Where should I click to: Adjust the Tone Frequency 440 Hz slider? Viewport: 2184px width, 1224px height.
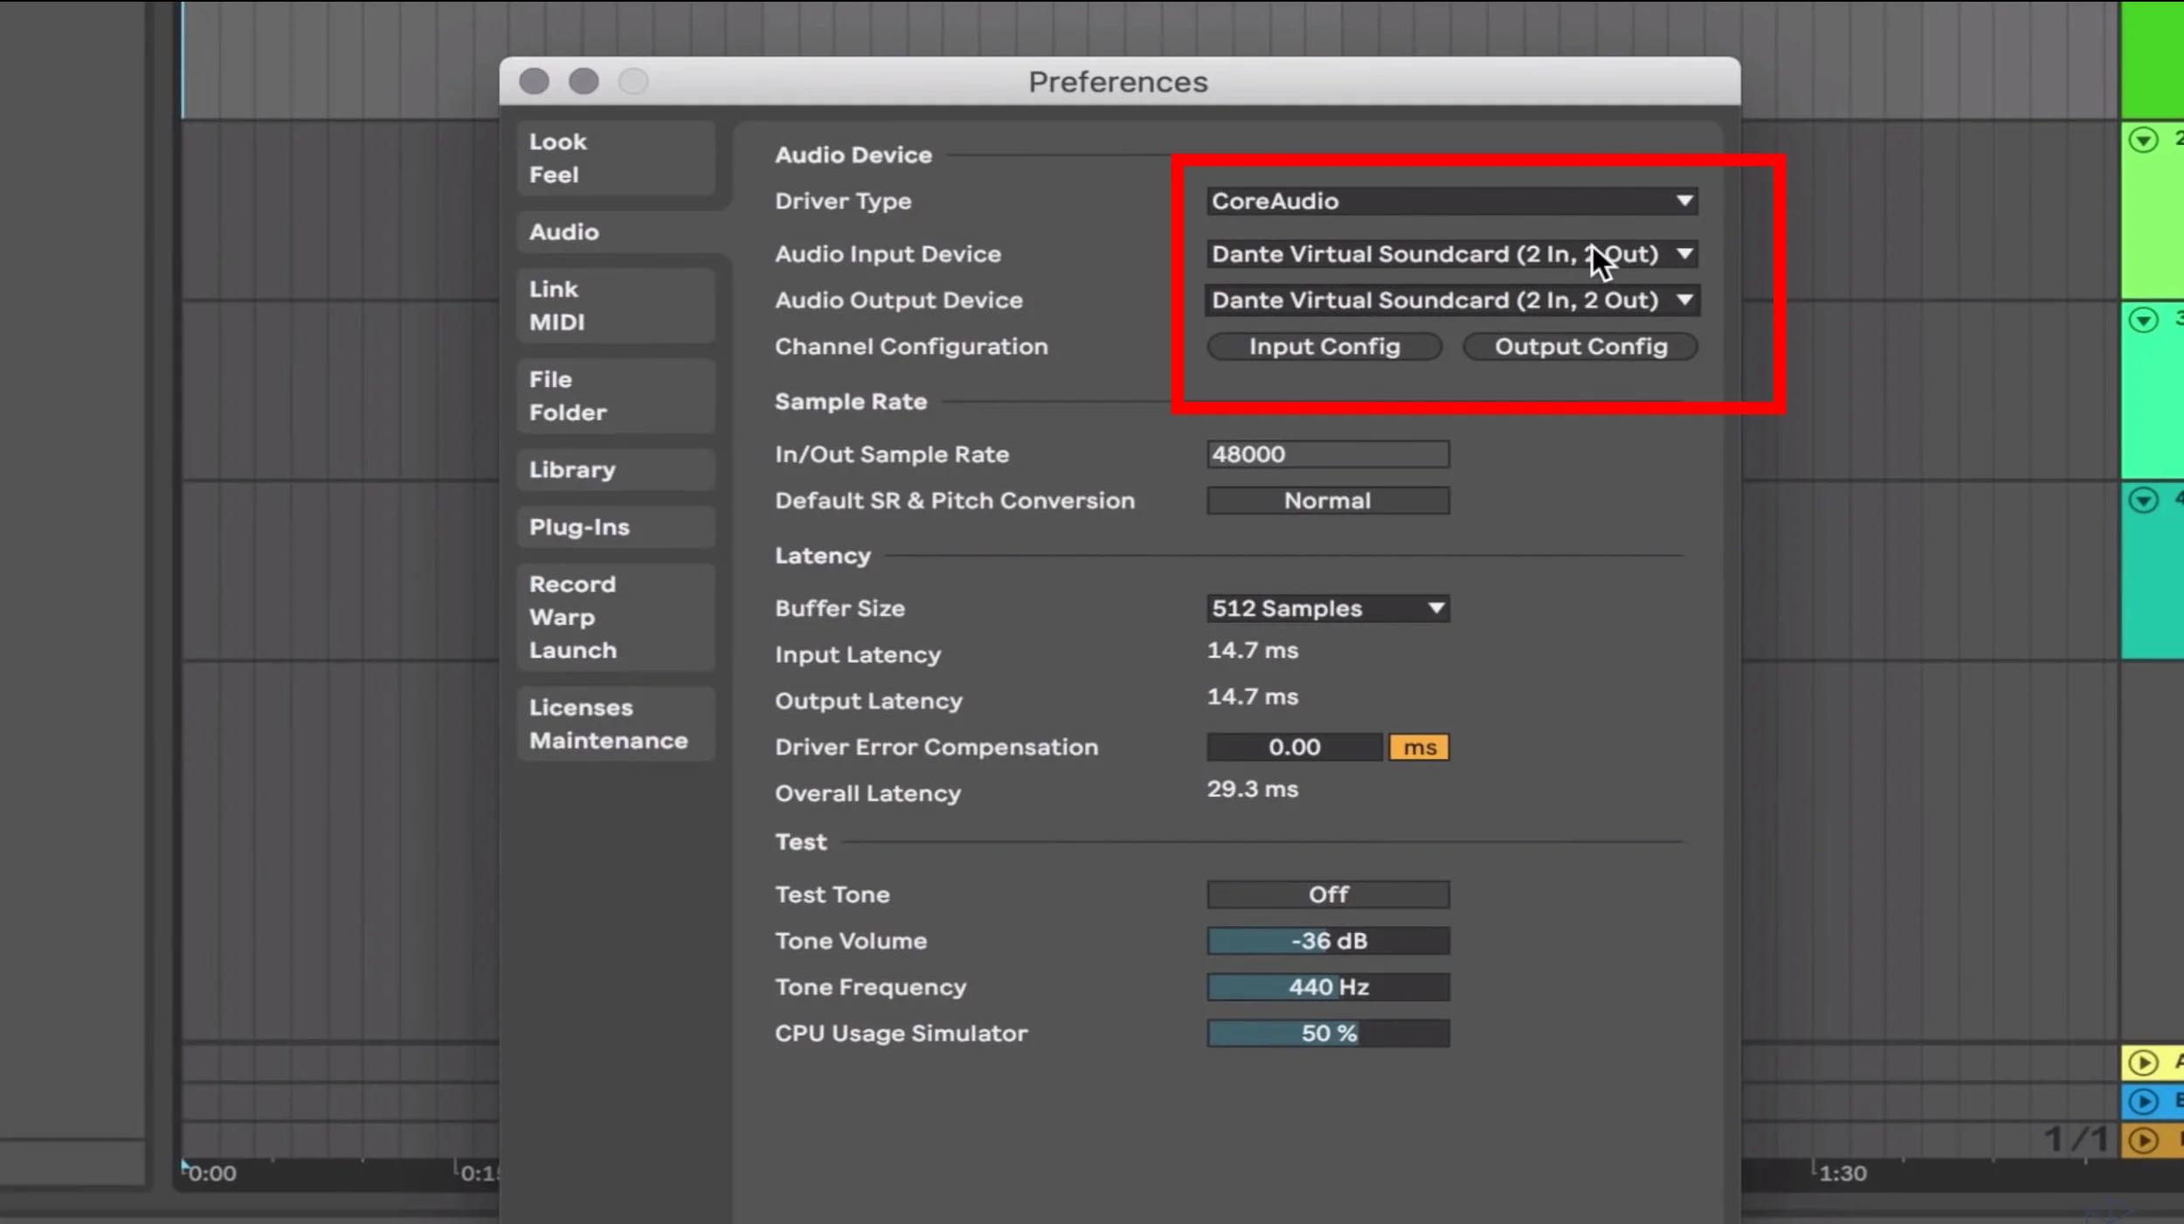pos(1328,987)
